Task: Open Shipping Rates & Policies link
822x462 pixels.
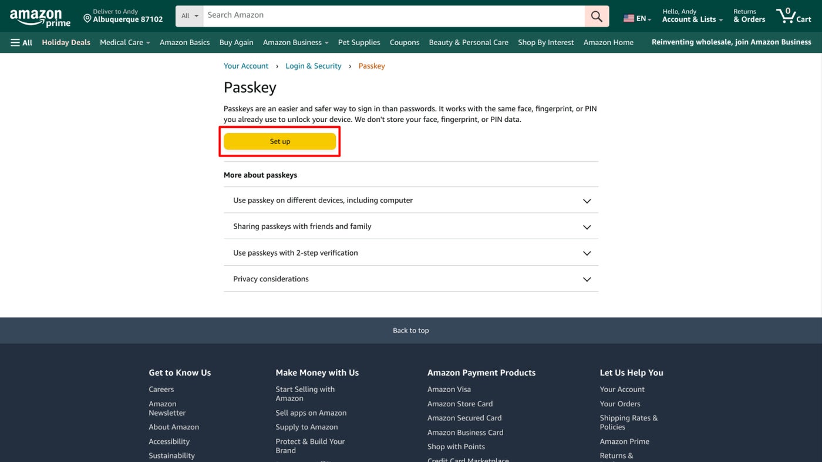Action: point(629,422)
